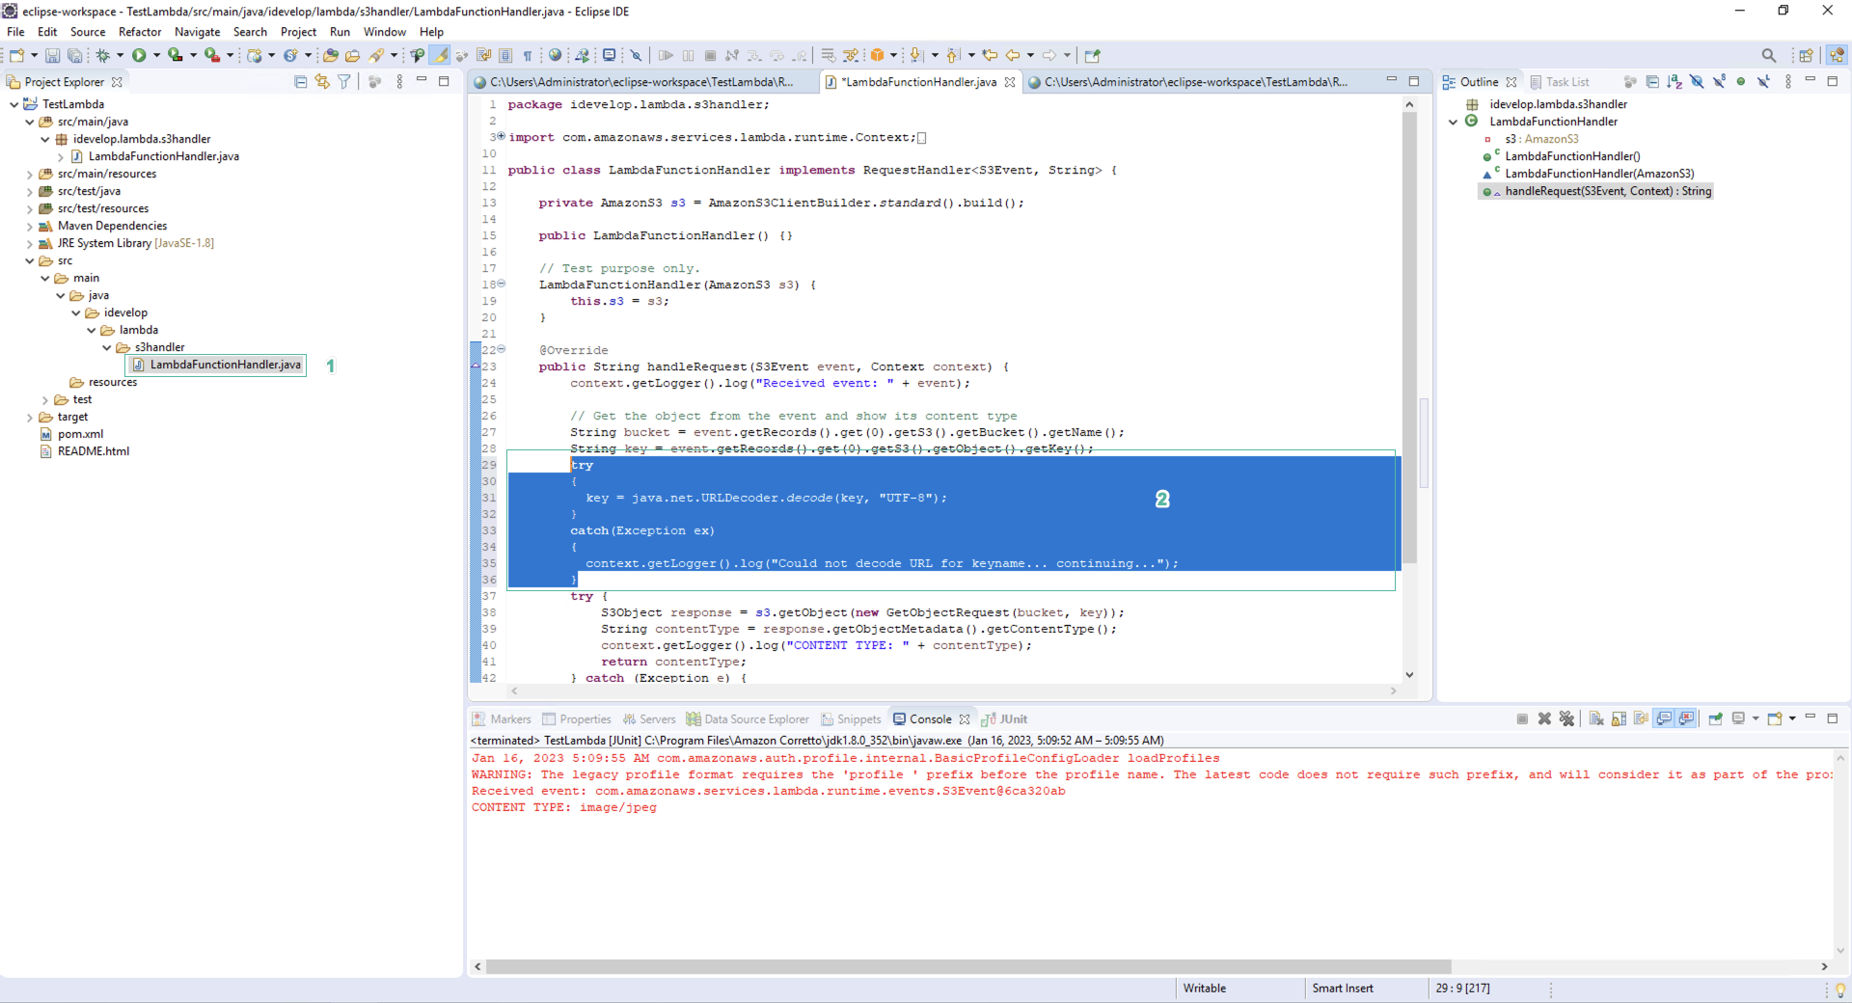Run the program with the green Run button
Screen dimensions: 1852x1003
pos(139,55)
